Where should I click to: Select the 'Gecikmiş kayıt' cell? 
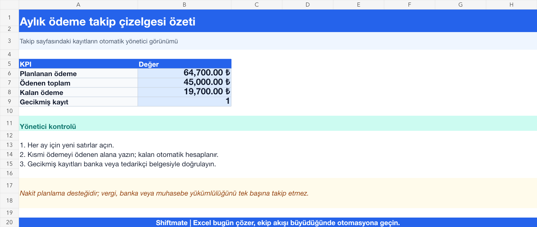(78, 102)
